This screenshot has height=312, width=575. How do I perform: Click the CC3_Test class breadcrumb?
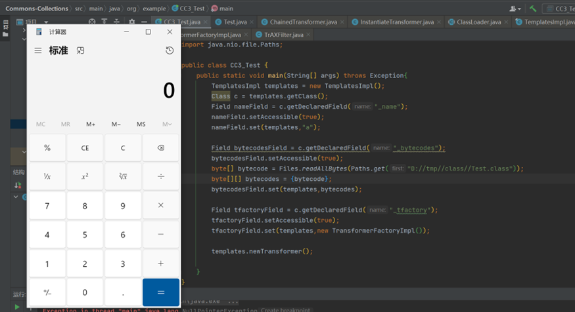click(188, 9)
